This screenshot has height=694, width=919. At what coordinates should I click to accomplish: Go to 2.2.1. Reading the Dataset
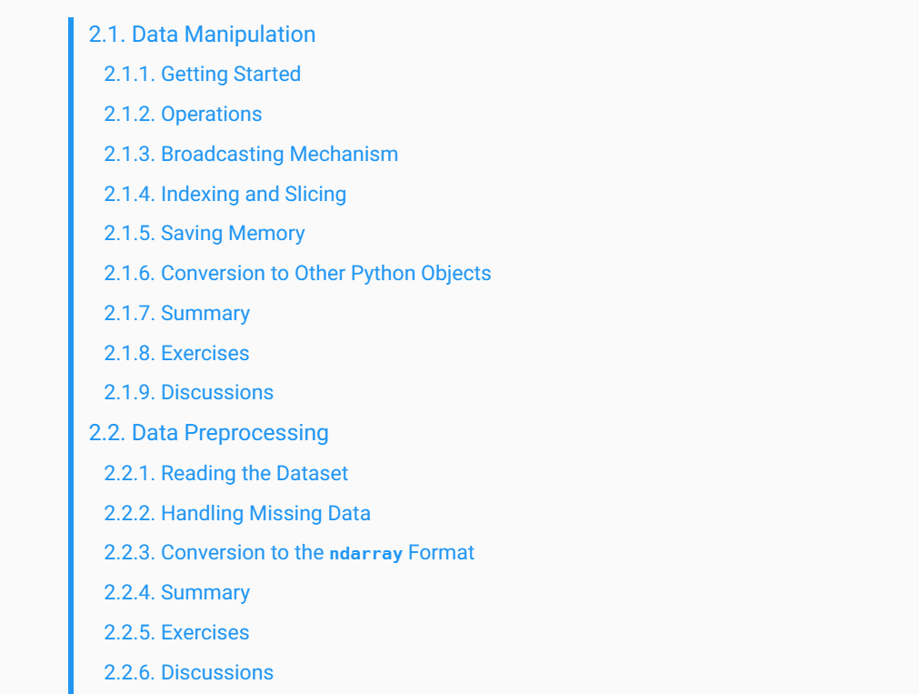[225, 474]
